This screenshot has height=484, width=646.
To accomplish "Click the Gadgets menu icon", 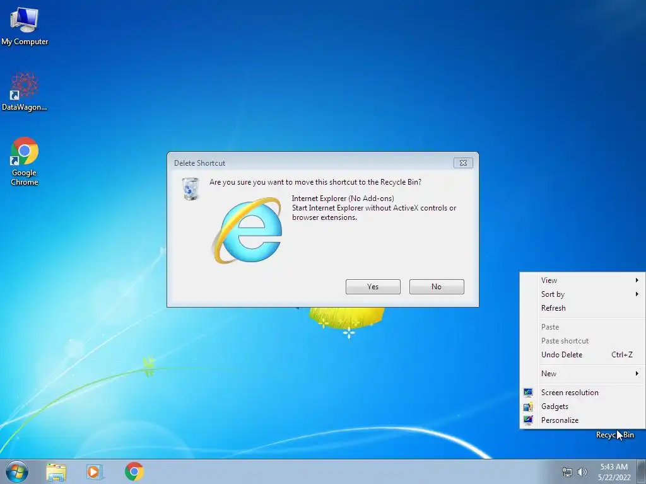I will 528,406.
